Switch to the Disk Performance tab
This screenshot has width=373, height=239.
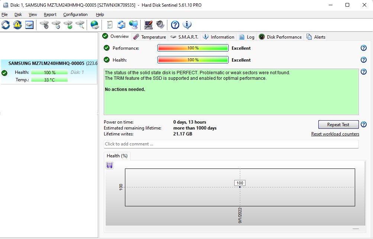280,37
